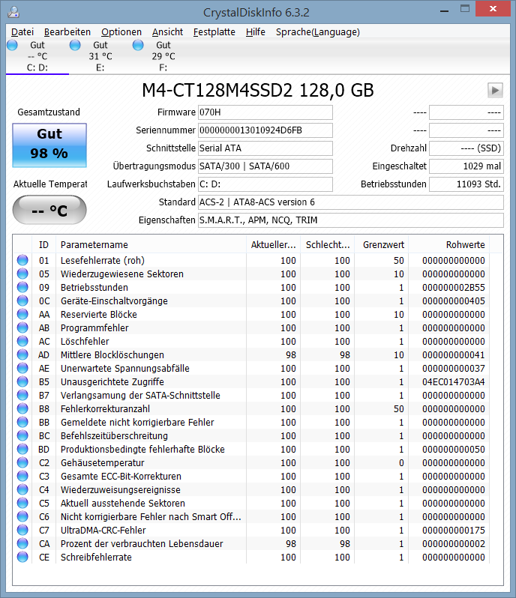Open the Hilfe menu
The height and width of the screenshot is (598, 516).
tap(255, 32)
